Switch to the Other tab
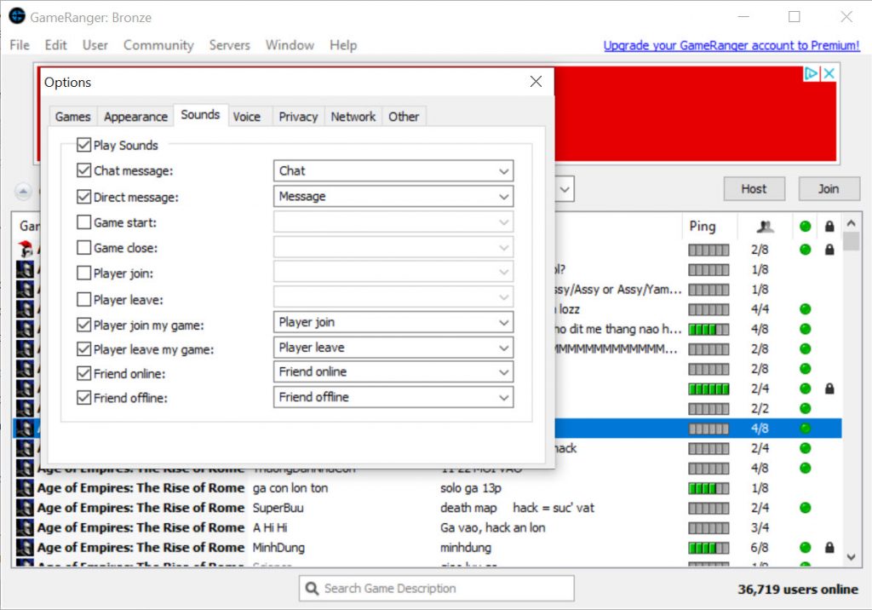Viewport: 872px width, 610px height. pos(404,117)
